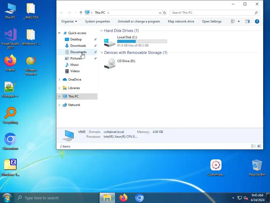The height and width of the screenshot is (203, 270).
Task: Expand the Network tree node
Action: [x=59, y=105]
